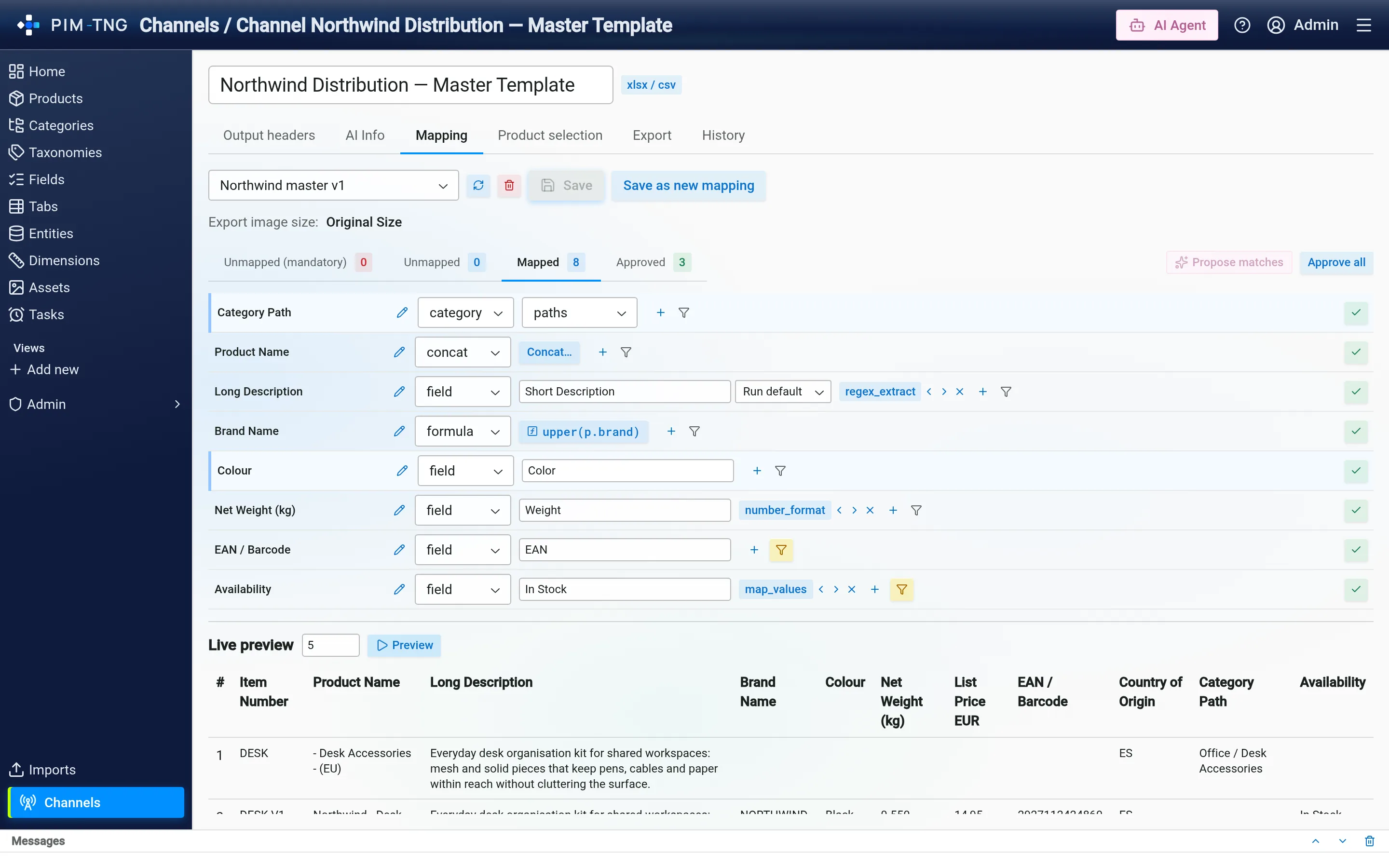The image size is (1389, 868).
Task: Add a step to the Brand Name formula row
Action: point(671,431)
